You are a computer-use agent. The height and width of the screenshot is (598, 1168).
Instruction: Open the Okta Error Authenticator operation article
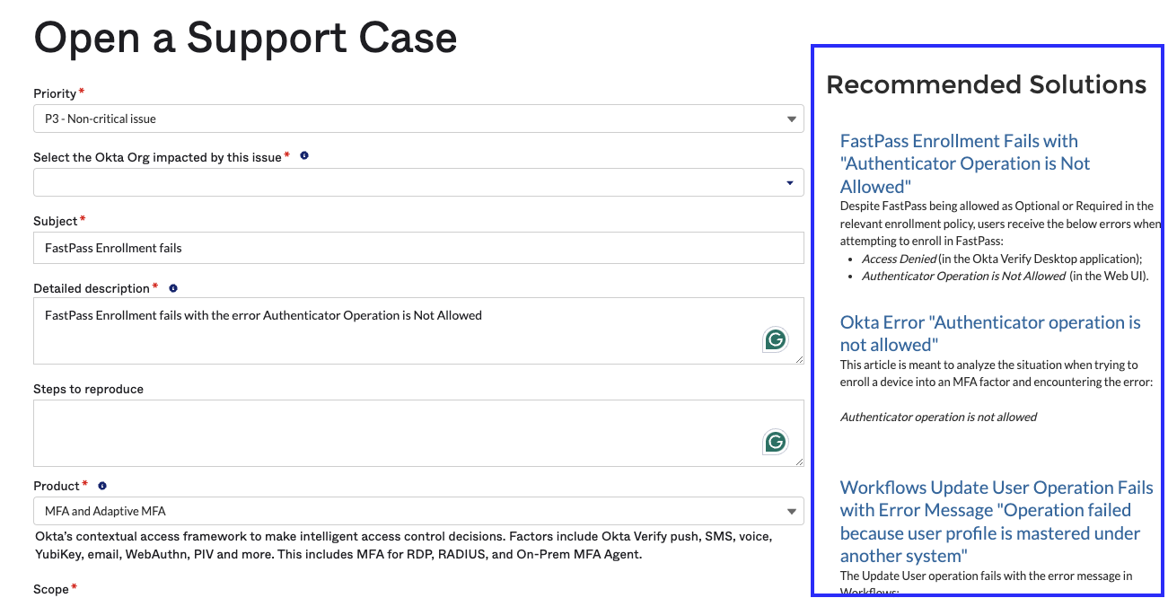point(989,332)
